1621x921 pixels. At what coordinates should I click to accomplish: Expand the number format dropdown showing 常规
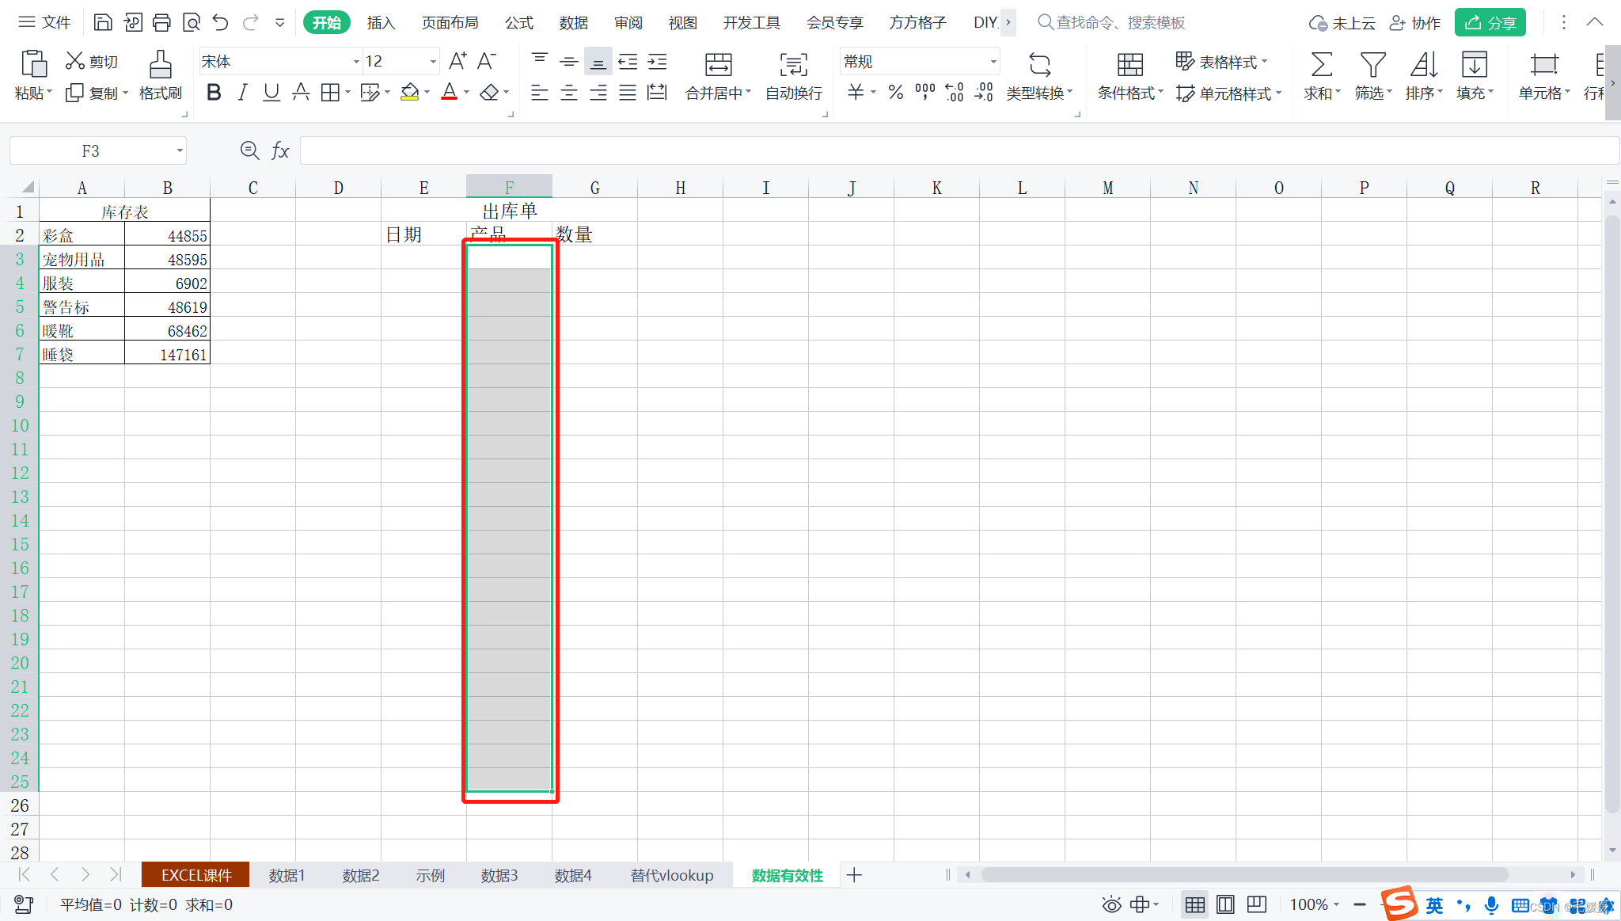point(993,62)
